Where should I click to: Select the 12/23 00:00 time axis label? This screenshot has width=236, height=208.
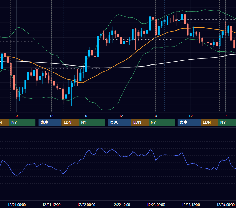(x=156, y=205)
